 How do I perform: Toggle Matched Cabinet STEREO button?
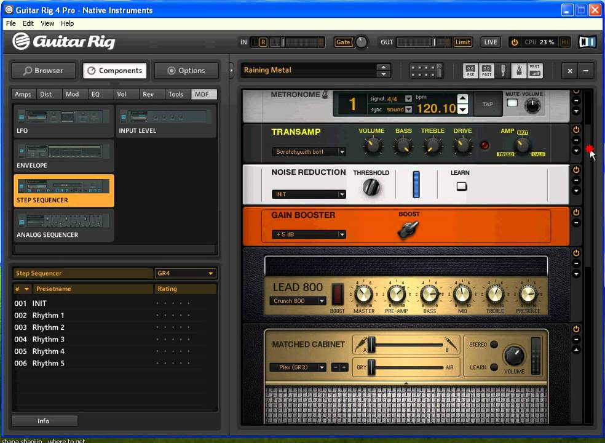tap(494, 344)
